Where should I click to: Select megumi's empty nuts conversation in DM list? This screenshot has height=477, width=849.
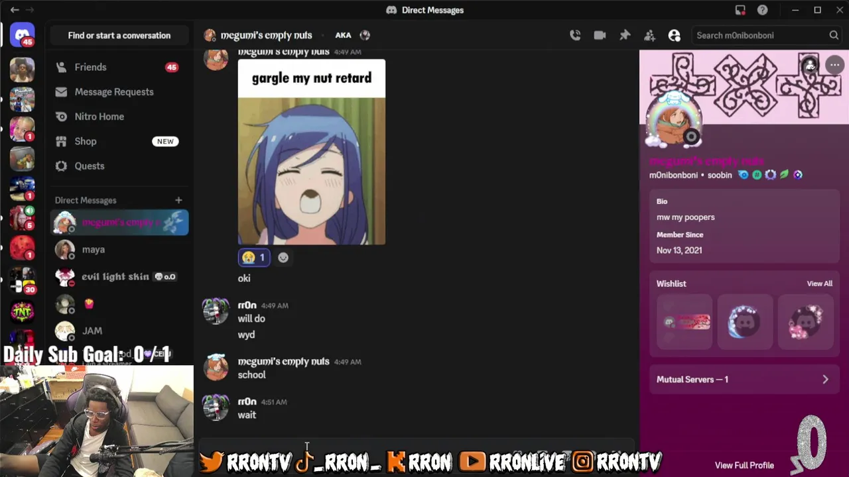click(x=119, y=223)
